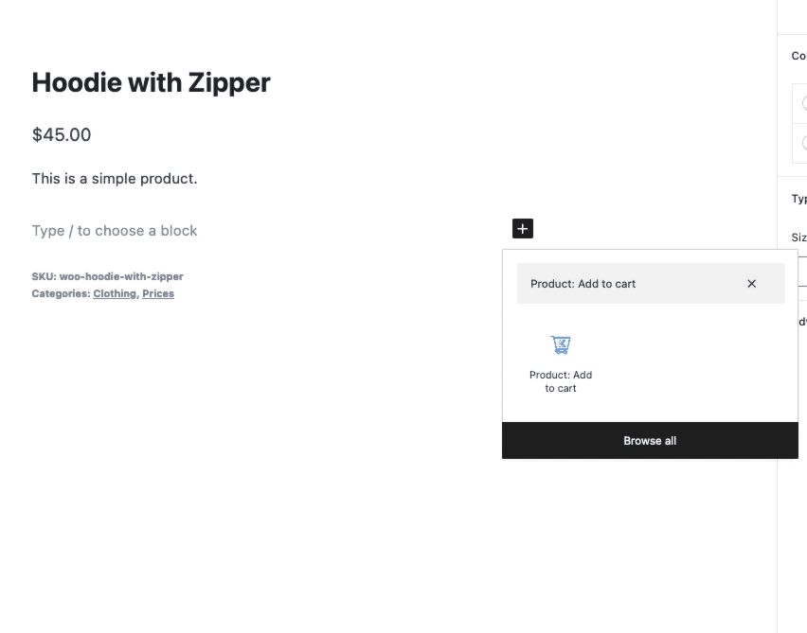The image size is (807, 633).
Task: Expand the Typography panel heading in sidebar
Action: tap(798, 199)
